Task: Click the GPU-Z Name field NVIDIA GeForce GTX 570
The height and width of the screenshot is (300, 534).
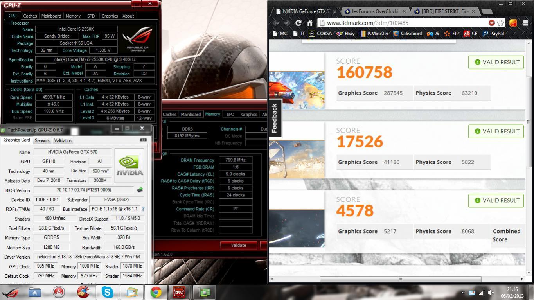Action: tap(73, 152)
